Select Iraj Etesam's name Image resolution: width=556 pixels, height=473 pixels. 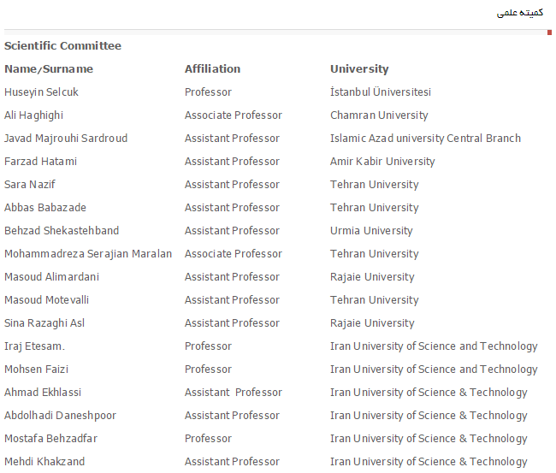(34, 346)
